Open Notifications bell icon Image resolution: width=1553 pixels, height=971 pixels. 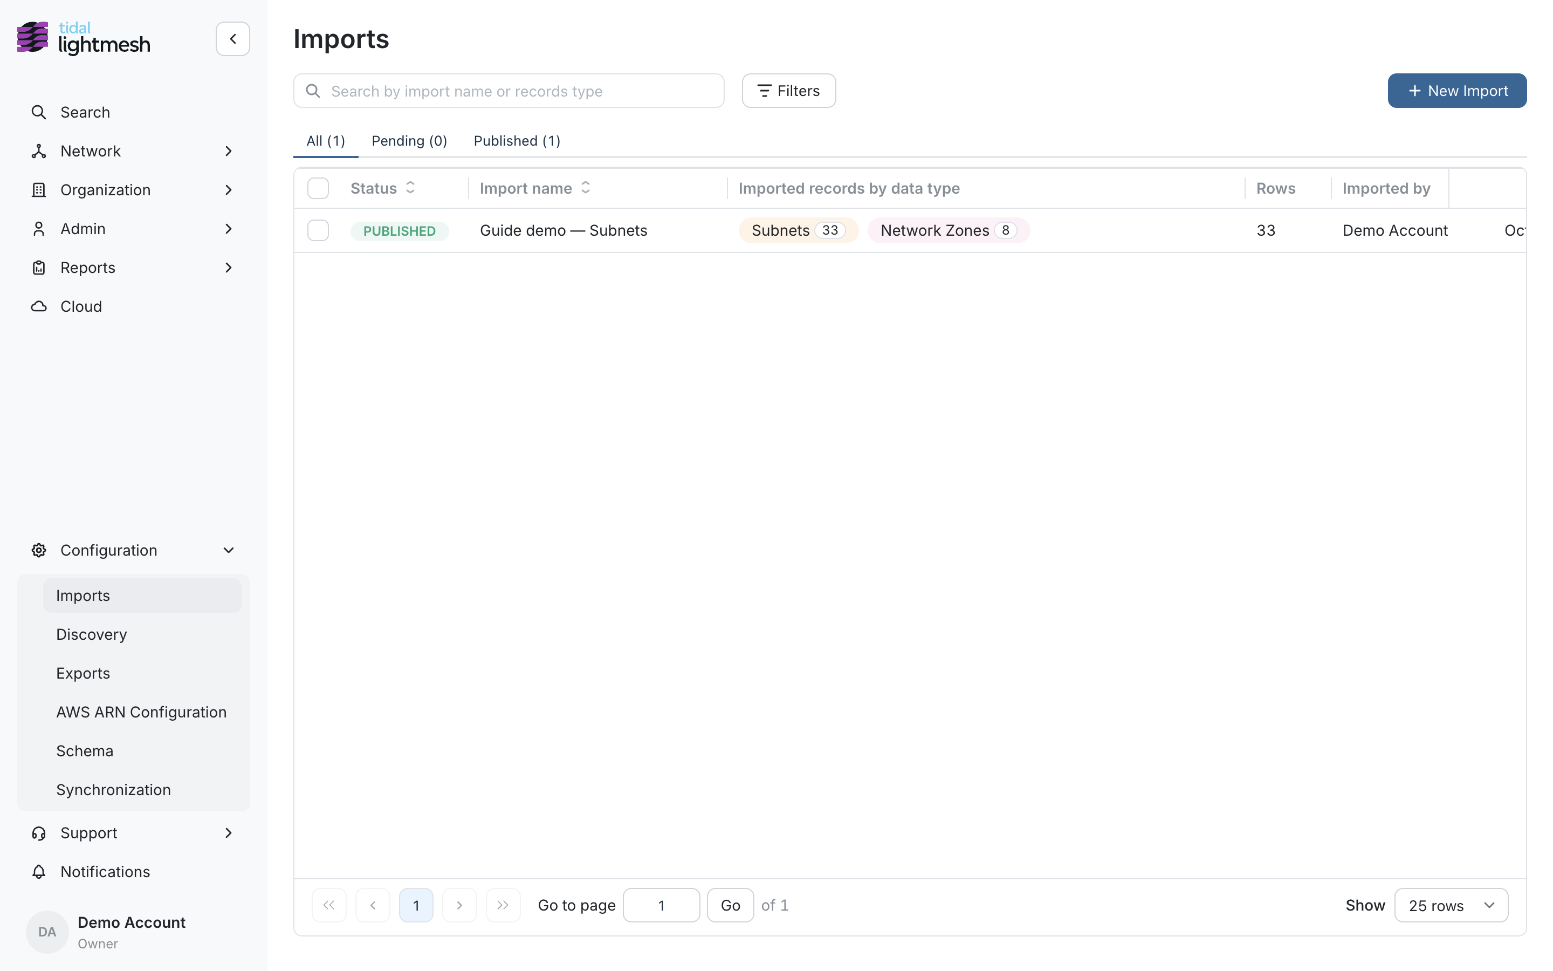pos(39,871)
